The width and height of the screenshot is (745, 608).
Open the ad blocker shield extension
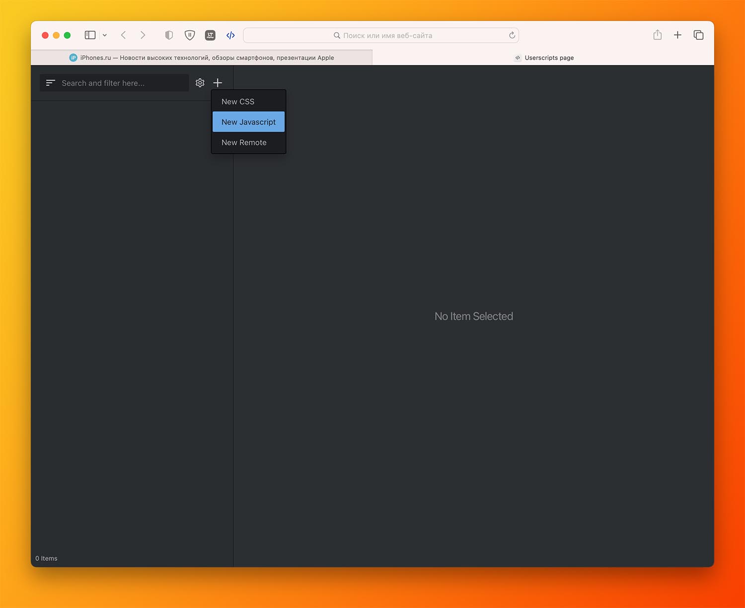click(190, 35)
